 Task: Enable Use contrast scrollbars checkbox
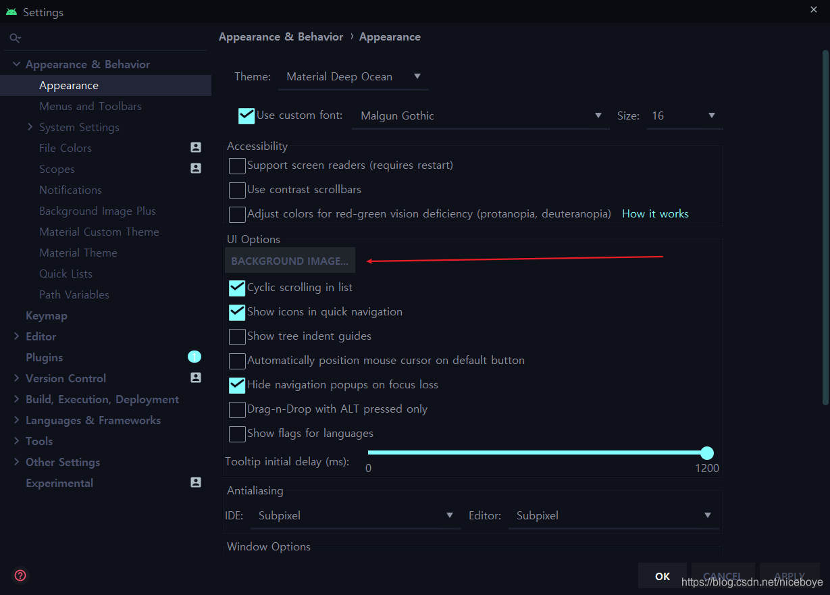237,190
